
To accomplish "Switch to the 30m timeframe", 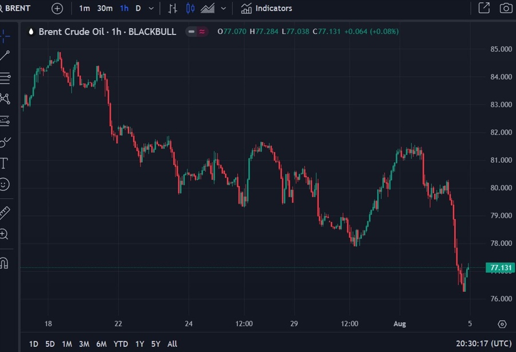I will pyautogui.click(x=104, y=8).
